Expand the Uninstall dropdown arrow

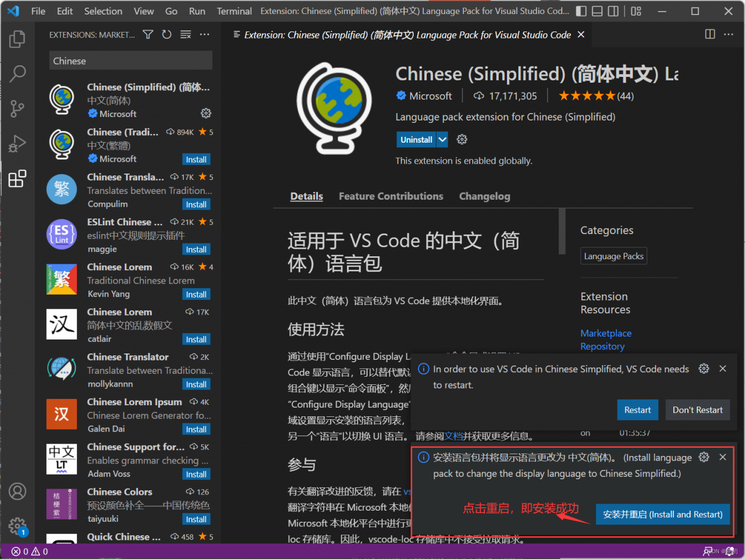[442, 140]
